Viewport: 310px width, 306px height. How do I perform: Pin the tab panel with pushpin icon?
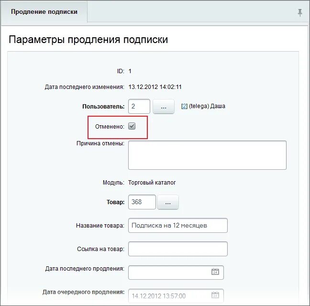point(300,12)
